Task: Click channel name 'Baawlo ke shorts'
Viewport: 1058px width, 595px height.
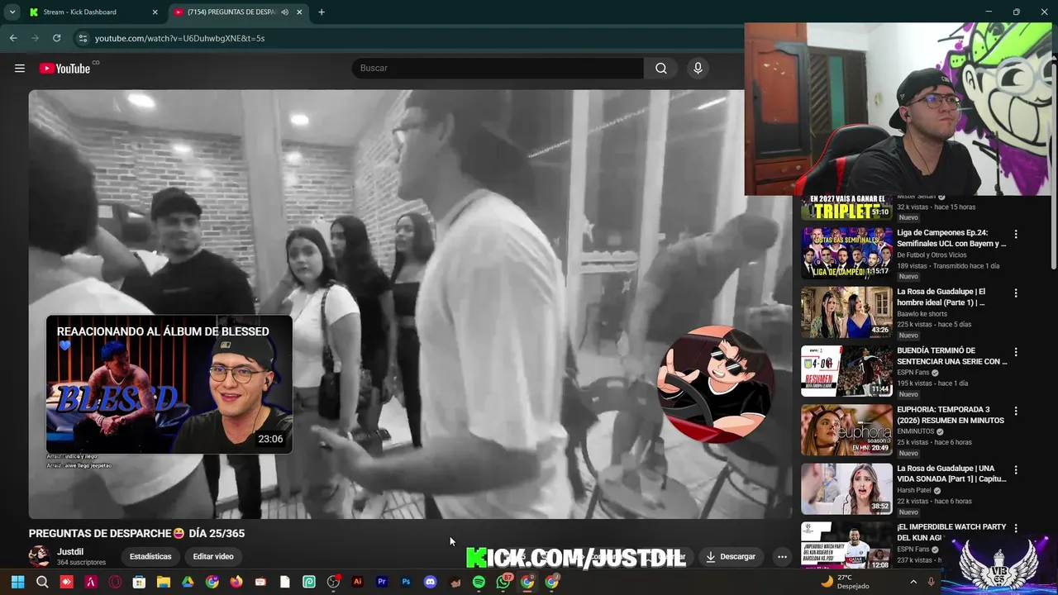Action: (922, 314)
